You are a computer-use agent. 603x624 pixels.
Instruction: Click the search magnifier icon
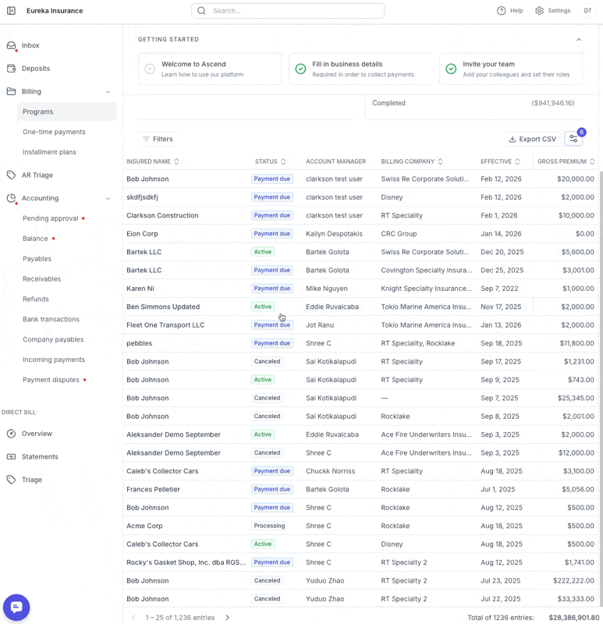pos(202,11)
